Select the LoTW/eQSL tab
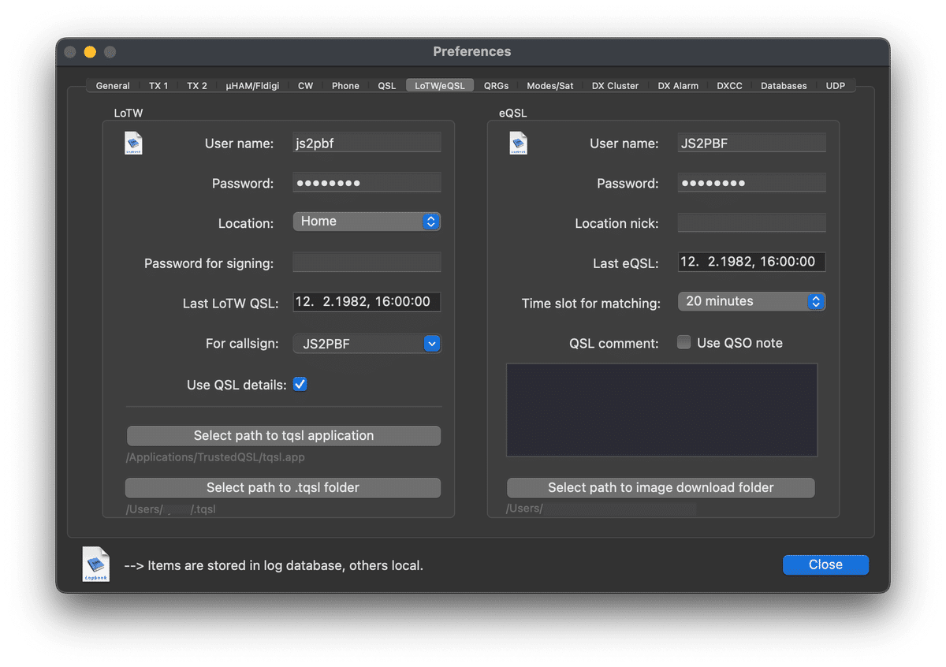The width and height of the screenshot is (946, 667). [x=440, y=86]
